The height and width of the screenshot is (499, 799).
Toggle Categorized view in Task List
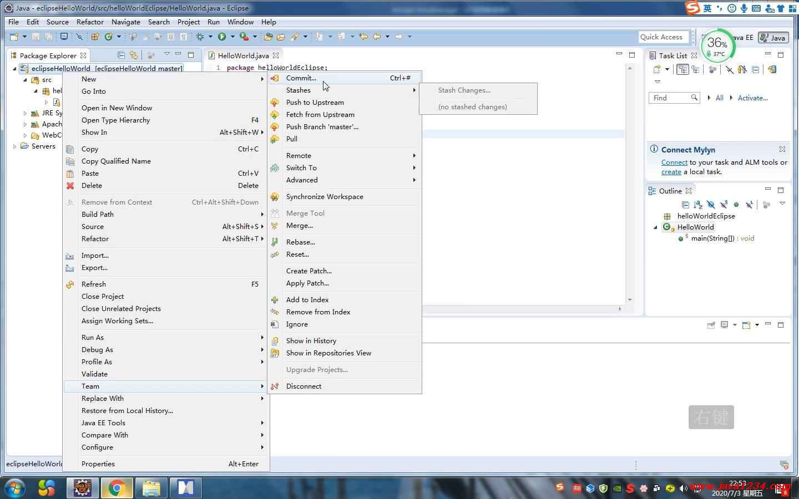pyautogui.click(x=683, y=69)
